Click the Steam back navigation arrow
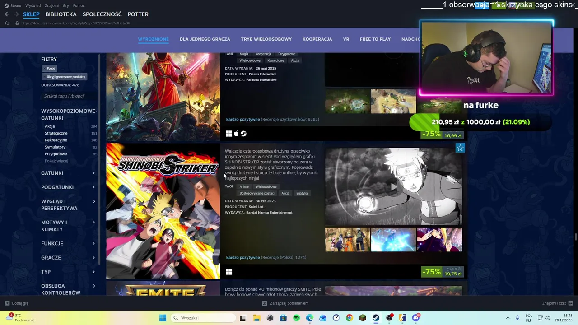 pyautogui.click(x=7, y=14)
